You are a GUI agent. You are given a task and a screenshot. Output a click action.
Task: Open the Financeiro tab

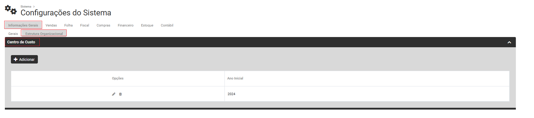126,25
